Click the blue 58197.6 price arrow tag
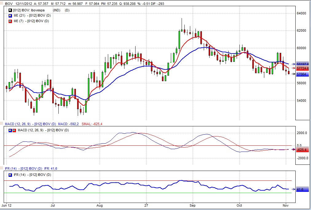The image size is (311, 210). coord(302,64)
